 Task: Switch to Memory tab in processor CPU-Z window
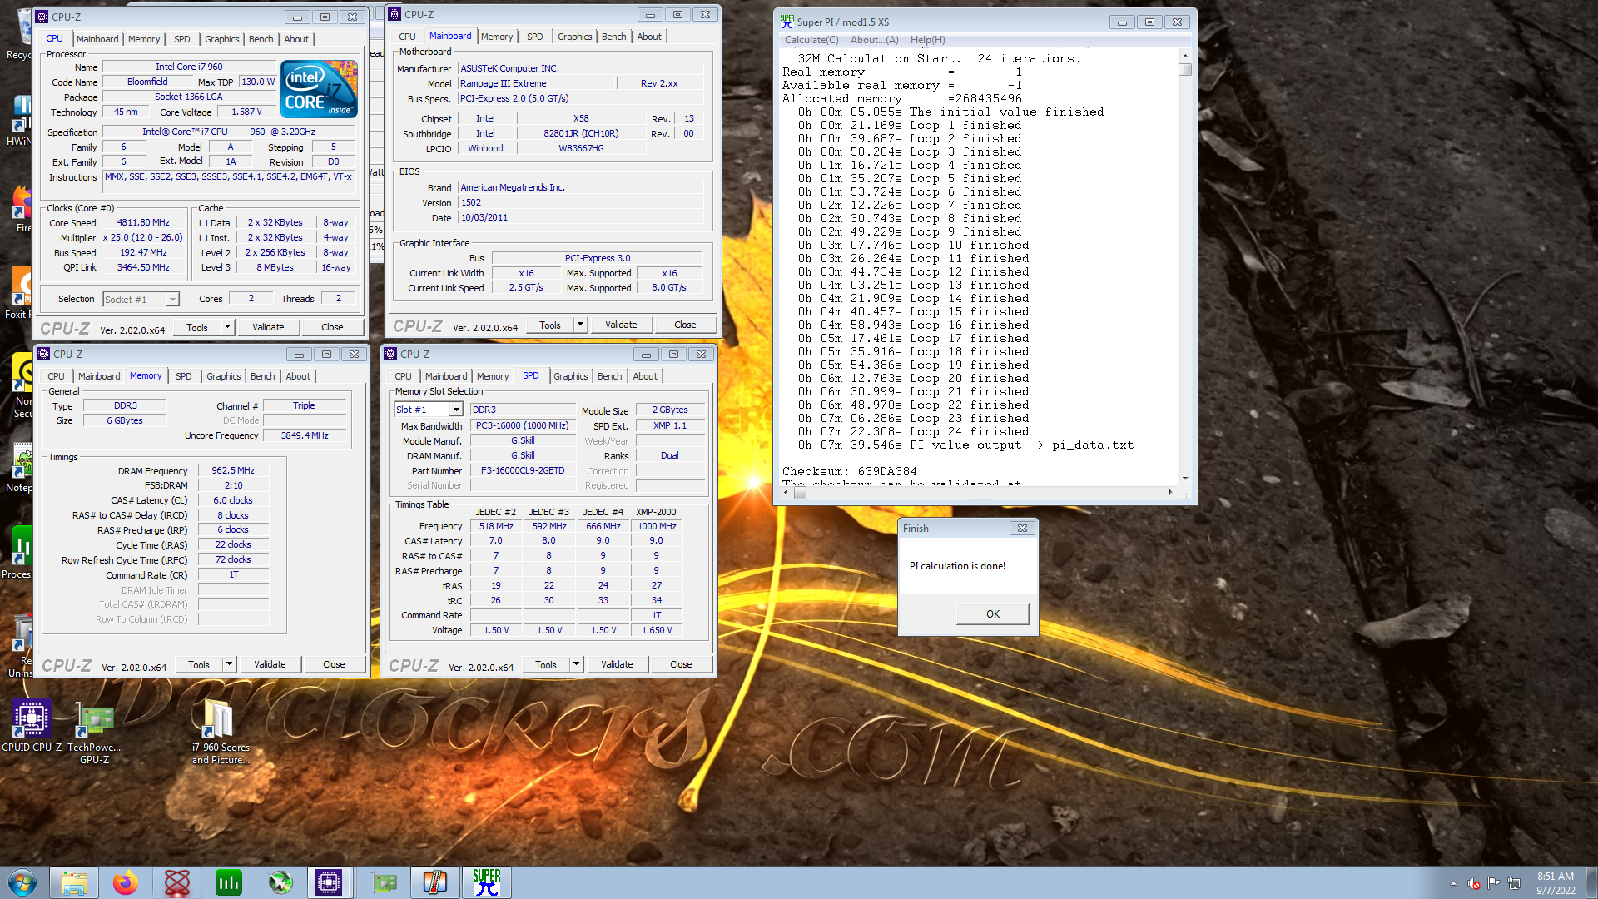(143, 39)
